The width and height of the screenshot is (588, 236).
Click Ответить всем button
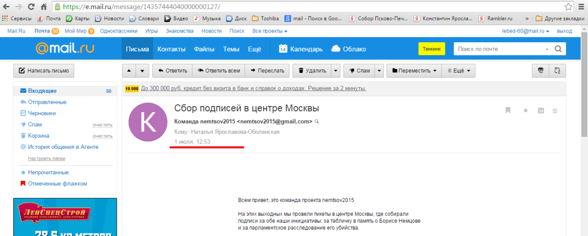click(x=219, y=71)
